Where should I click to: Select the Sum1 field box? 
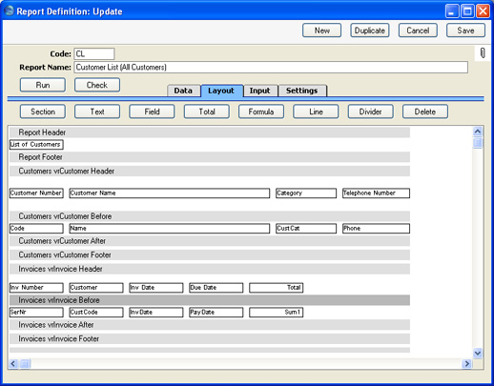[277, 313]
